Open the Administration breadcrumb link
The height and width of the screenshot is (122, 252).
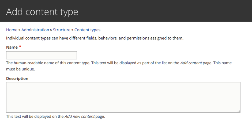[35, 30]
